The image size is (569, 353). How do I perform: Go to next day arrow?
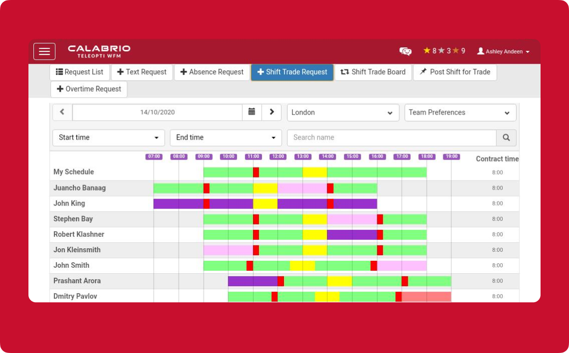(x=272, y=112)
